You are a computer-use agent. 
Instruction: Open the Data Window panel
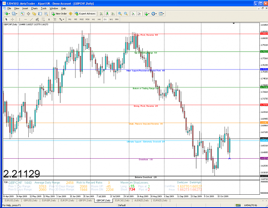[x=28, y=14]
